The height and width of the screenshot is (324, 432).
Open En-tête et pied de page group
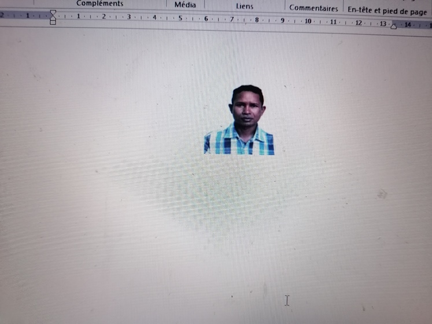387,10
